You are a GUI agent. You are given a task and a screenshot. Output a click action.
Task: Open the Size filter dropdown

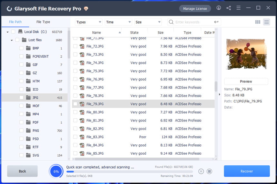pos(148,22)
